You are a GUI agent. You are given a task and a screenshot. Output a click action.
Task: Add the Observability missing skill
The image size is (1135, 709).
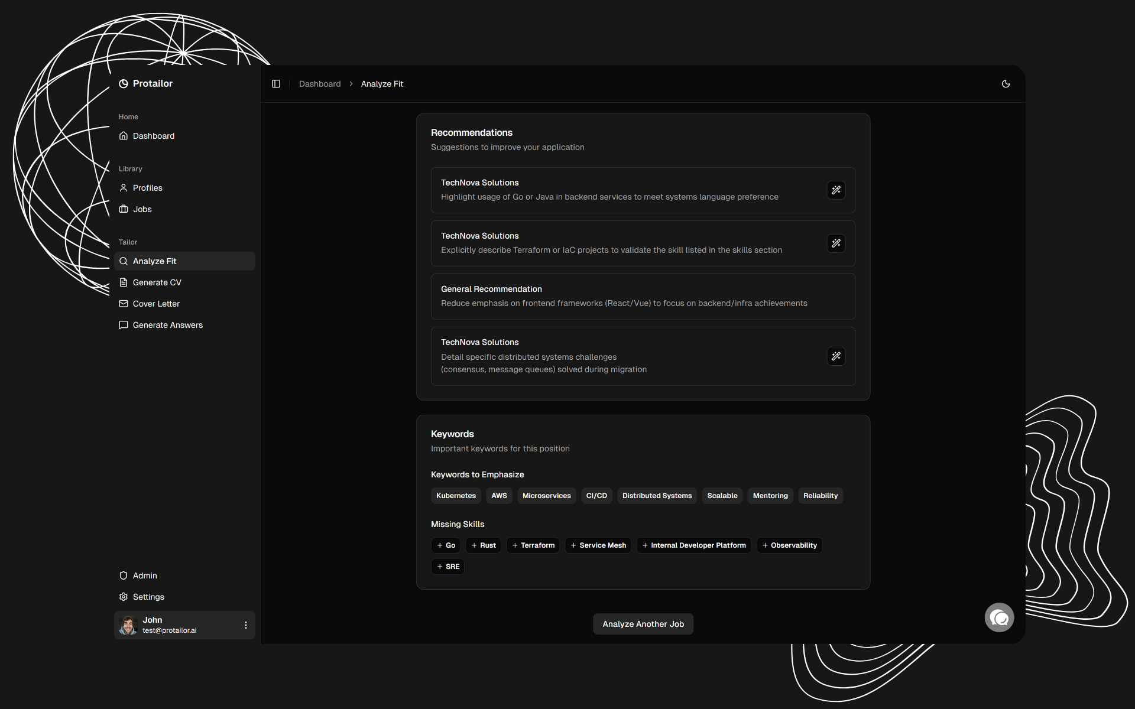(x=789, y=545)
